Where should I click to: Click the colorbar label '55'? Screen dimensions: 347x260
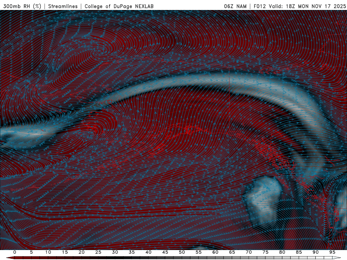[199, 252]
